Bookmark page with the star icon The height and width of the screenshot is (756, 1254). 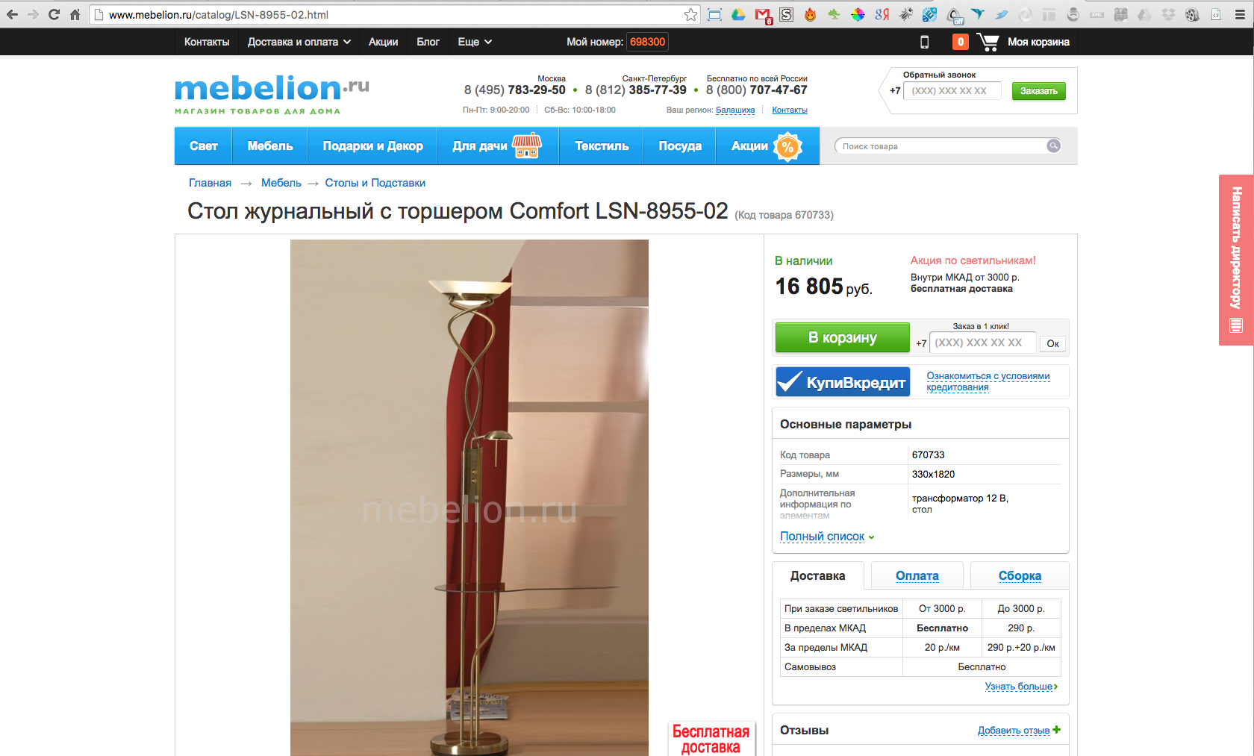point(690,14)
